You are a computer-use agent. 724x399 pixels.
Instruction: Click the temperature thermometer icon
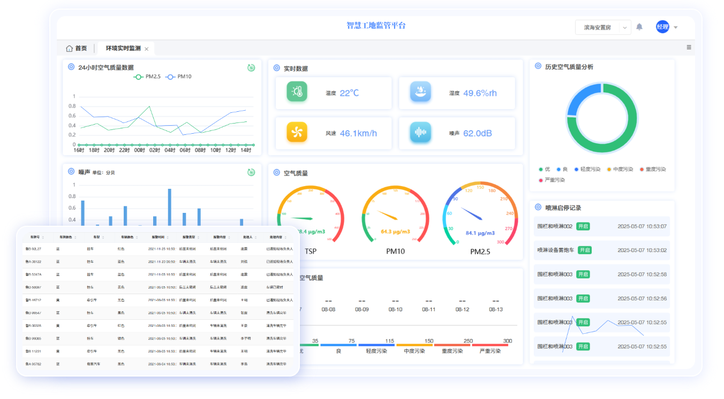[297, 92]
